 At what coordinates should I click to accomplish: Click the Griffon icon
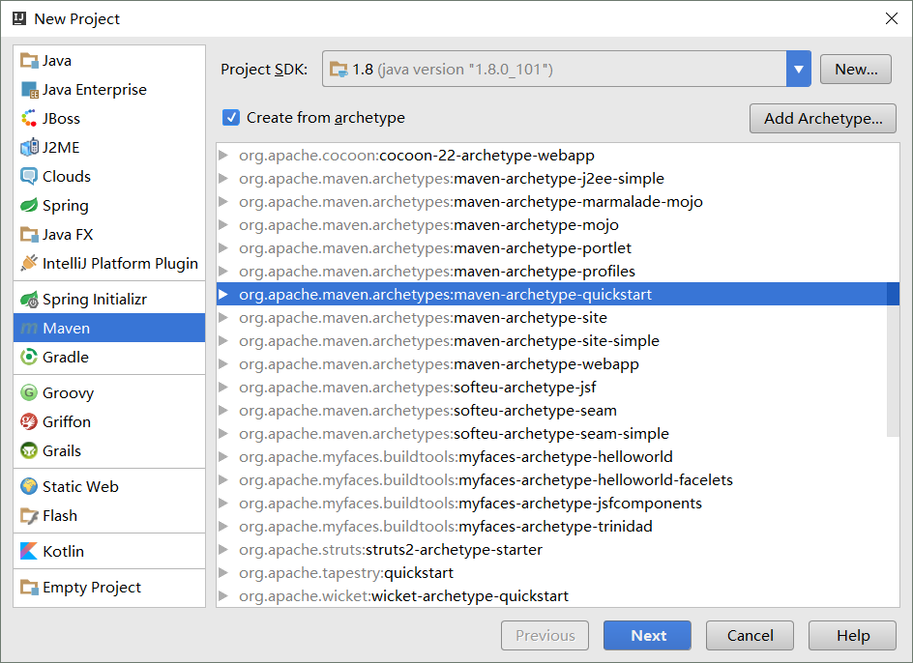point(29,421)
